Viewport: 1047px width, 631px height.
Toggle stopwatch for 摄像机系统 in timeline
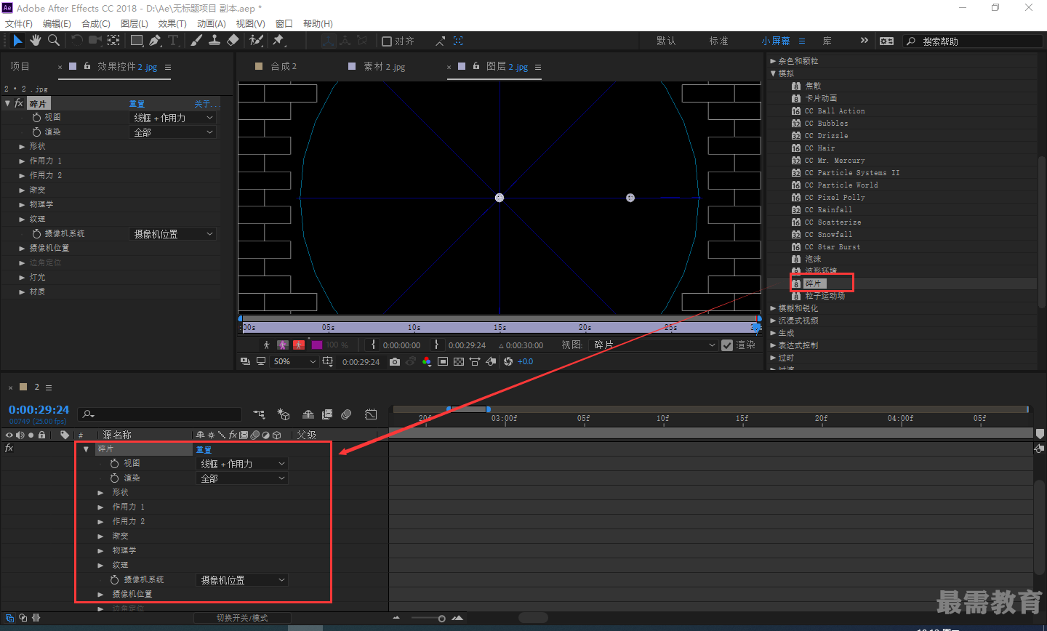[114, 579]
